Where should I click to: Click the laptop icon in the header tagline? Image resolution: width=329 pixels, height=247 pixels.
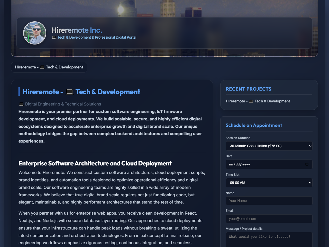54,38
